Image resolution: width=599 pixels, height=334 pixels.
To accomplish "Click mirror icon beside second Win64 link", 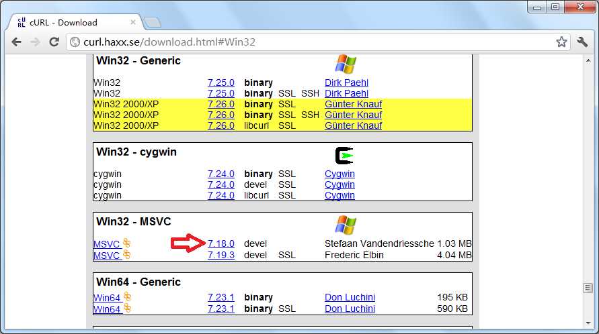I will pos(128,308).
